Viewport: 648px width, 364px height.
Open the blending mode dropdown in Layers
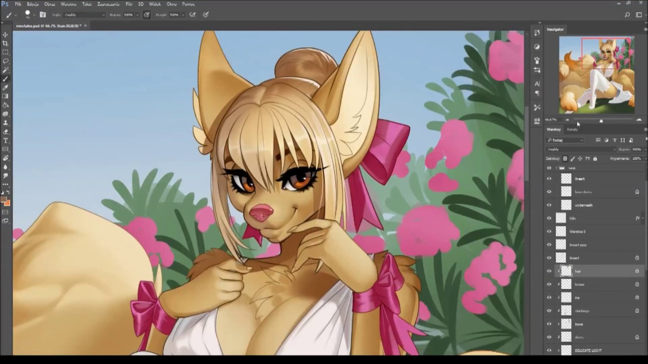click(581, 149)
